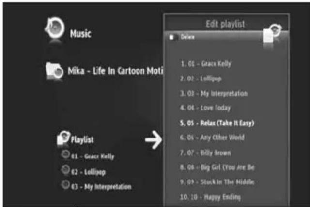Viewport: 310px width, 207px height.
Task: Select highlighted track Relax (Take It Easy)
Action: point(217,123)
